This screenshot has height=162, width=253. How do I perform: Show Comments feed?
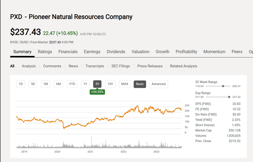point(52,66)
